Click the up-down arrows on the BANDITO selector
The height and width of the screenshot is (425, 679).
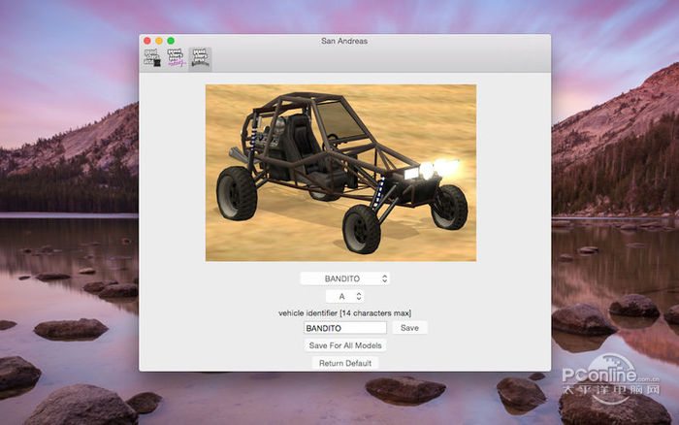(384, 278)
